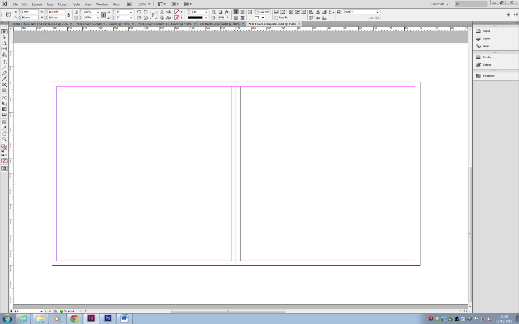Choose the Eyedropper tool
The height and width of the screenshot is (324, 519).
[5, 127]
